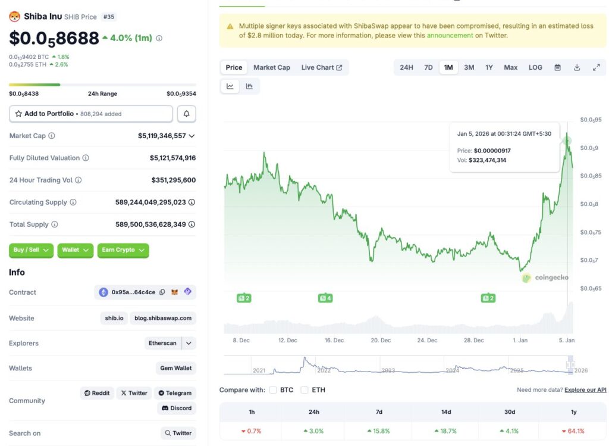This screenshot has width=609, height=446.
Task: Enable the BTC comparison checkbox
Action: click(273, 390)
